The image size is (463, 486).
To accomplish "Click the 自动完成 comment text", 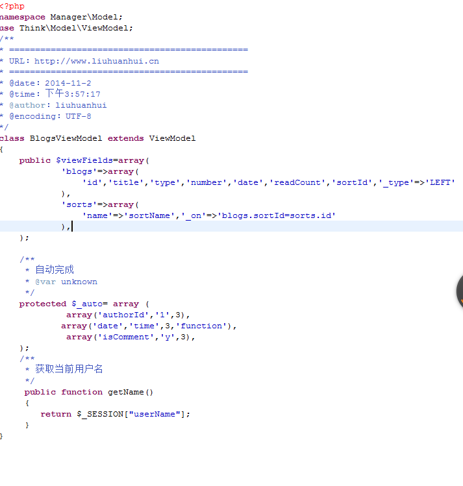I will [x=55, y=270].
